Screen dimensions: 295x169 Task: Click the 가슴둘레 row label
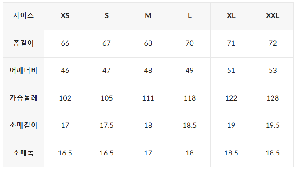coord(23,98)
